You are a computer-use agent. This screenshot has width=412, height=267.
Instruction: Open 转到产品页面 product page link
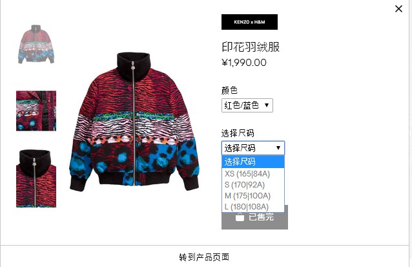[x=204, y=257]
